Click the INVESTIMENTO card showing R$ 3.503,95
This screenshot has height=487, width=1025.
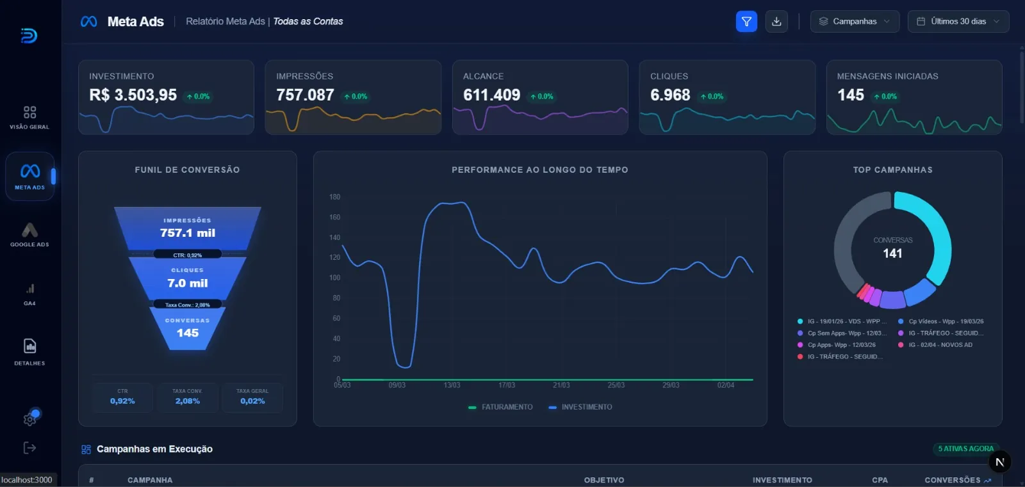click(x=166, y=97)
